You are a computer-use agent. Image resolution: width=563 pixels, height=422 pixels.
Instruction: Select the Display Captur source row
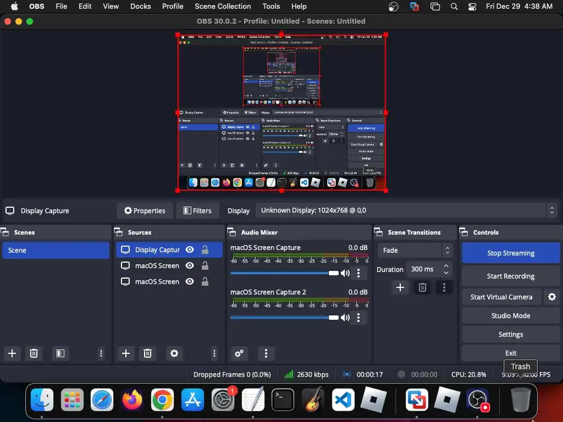[x=169, y=250]
